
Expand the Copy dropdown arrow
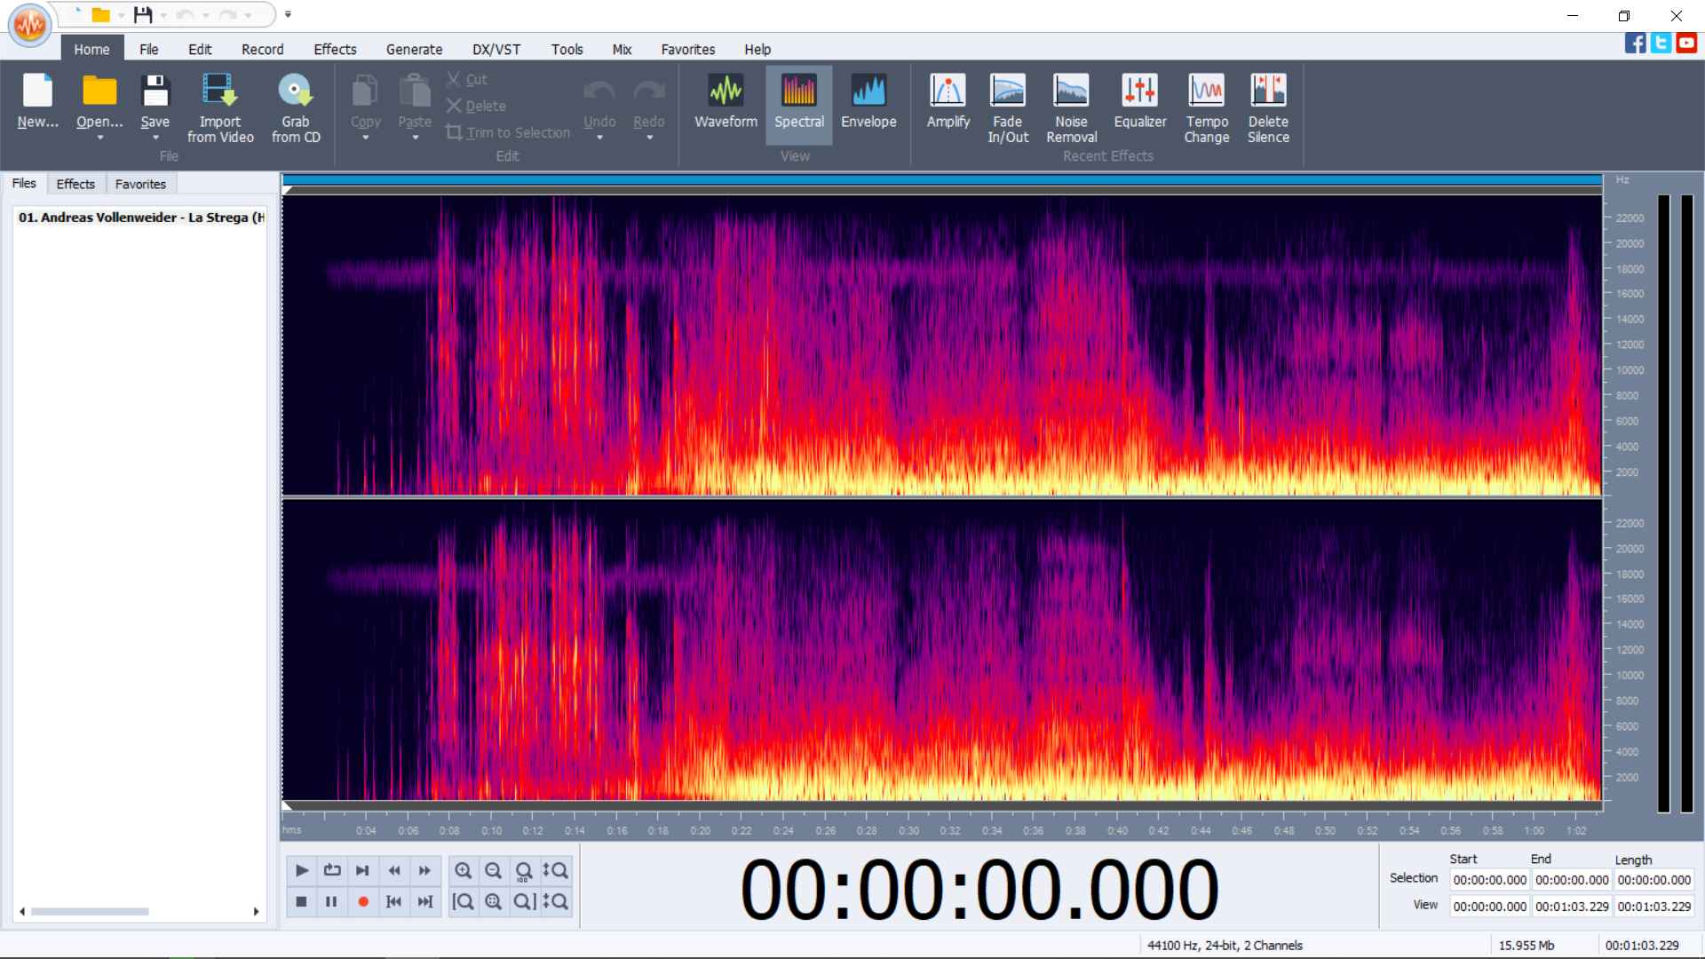click(x=365, y=138)
